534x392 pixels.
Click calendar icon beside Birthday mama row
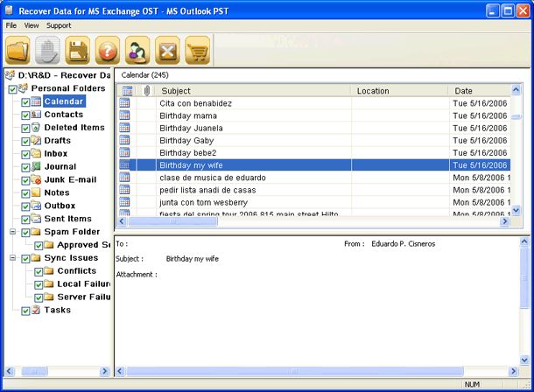point(125,115)
